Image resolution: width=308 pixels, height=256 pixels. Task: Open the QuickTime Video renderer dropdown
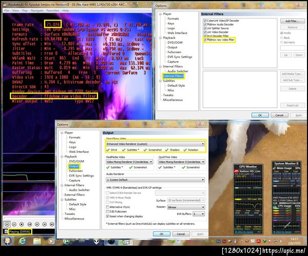click(182, 162)
